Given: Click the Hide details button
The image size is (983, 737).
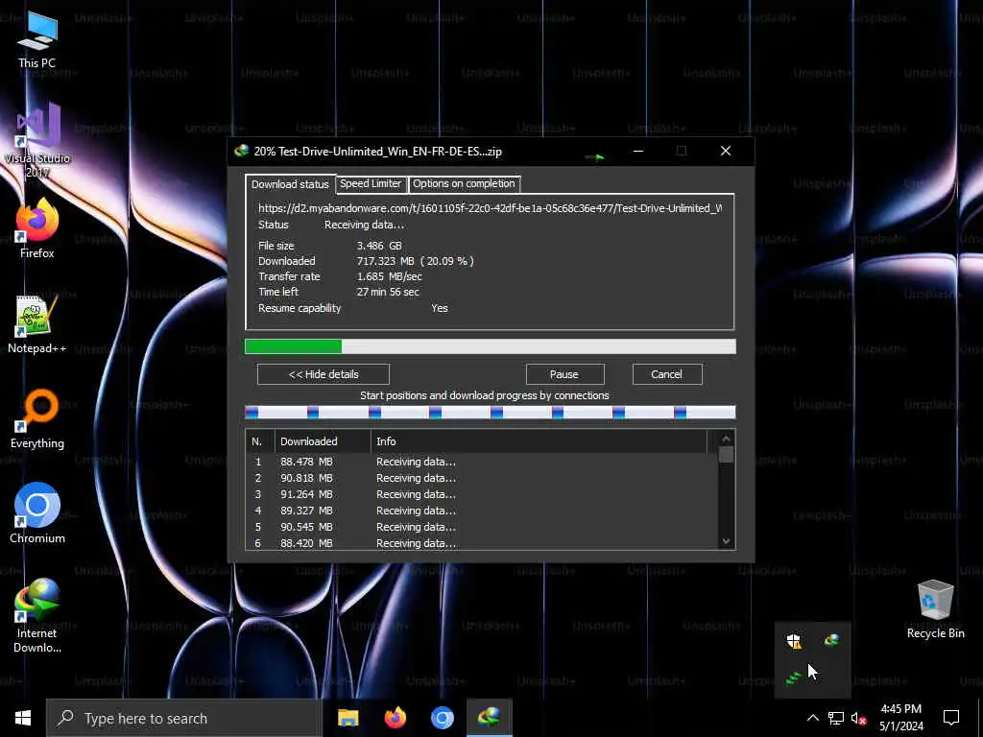Looking at the screenshot, I should click(x=324, y=374).
